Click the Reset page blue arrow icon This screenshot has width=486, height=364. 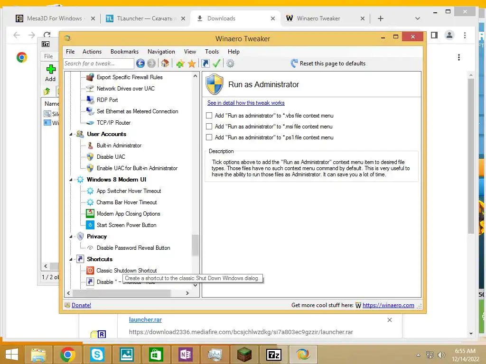pos(294,64)
